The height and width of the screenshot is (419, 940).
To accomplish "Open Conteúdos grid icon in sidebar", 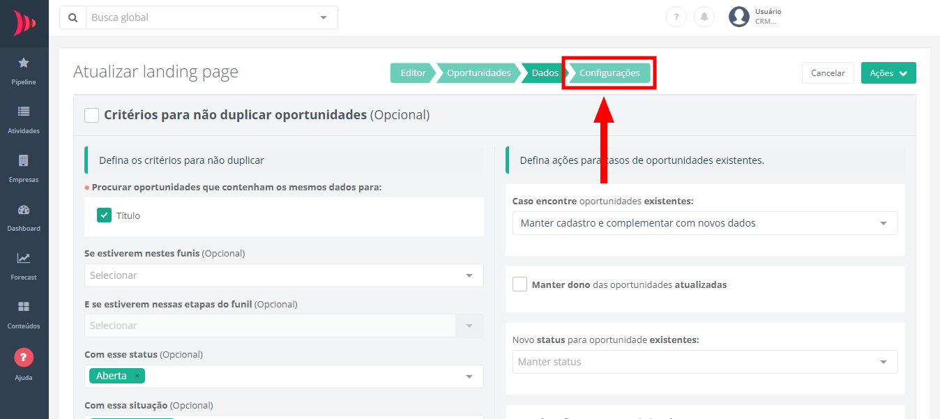I will coord(24,307).
